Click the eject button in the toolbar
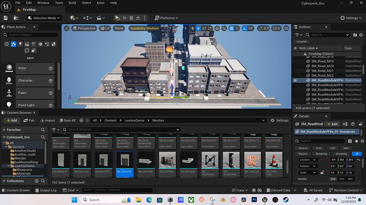This screenshot has height=205, width=366. click(x=138, y=18)
